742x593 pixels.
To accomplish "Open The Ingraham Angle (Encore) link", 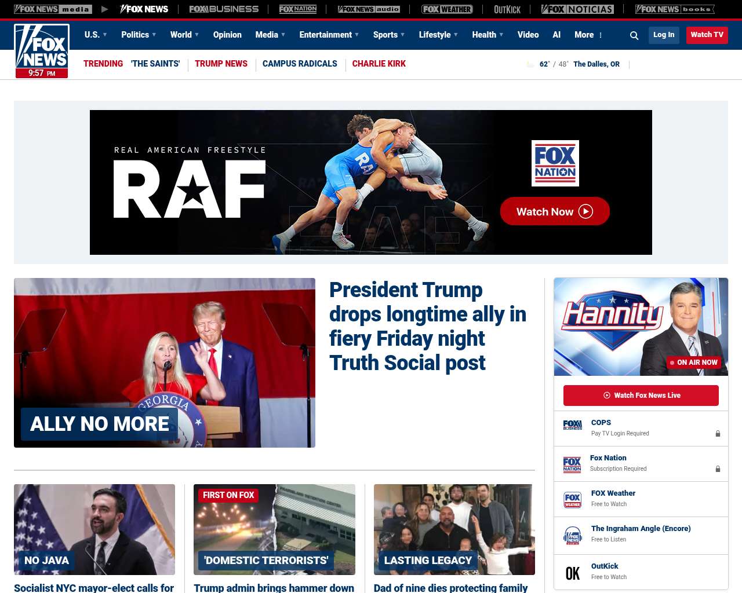I will pyautogui.click(x=641, y=529).
